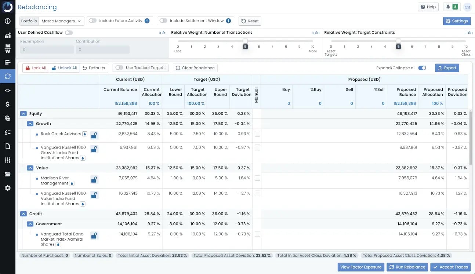
Task: Check the Manual box for Rock Creek Advisors
Action: (257, 134)
